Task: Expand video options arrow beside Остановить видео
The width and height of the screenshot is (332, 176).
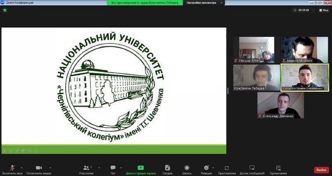Action: [x=50, y=168]
